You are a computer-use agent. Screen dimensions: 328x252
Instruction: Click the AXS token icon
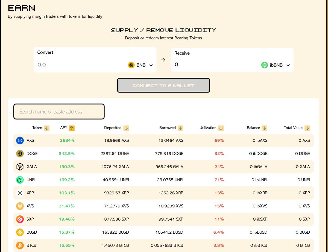20,140
